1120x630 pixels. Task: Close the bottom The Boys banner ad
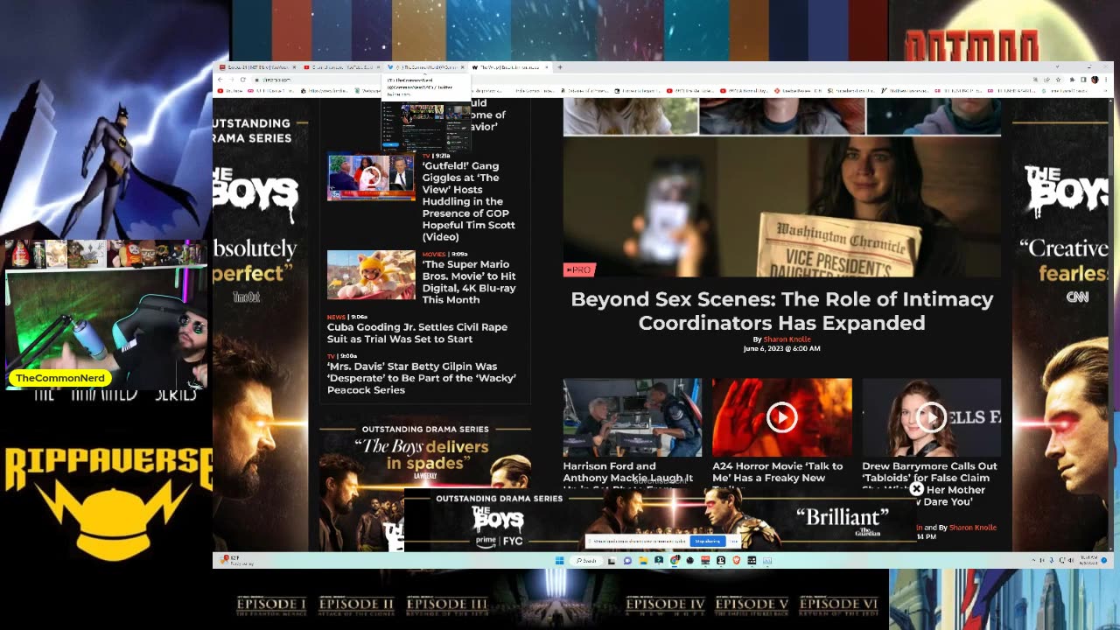pos(916,489)
